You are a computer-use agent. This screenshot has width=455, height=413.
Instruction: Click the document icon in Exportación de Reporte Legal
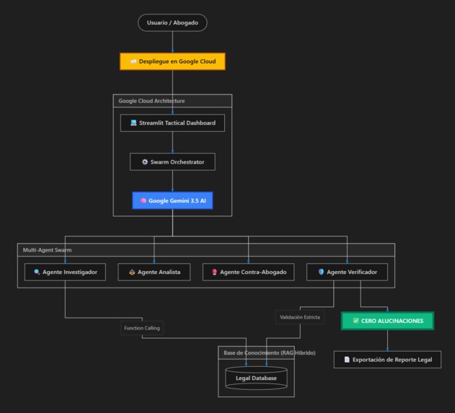[347, 360]
